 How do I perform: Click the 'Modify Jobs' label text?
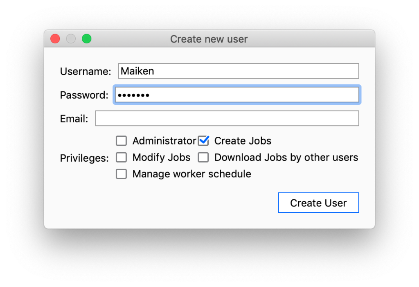[x=161, y=158]
